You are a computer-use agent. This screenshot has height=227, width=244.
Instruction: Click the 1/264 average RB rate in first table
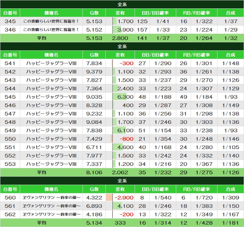tap(204, 38)
